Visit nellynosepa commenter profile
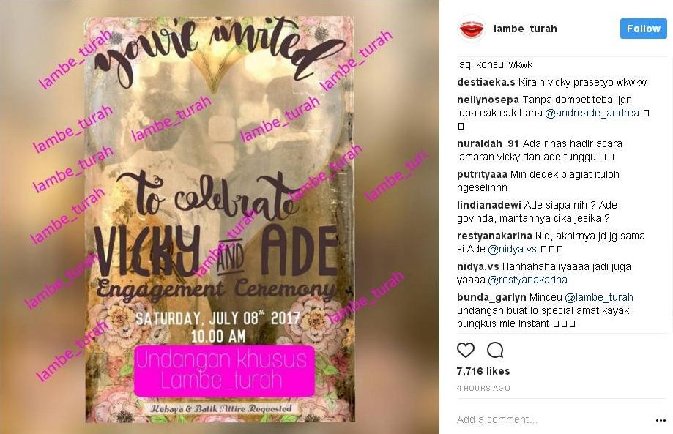The image size is (673, 434). (488, 100)
